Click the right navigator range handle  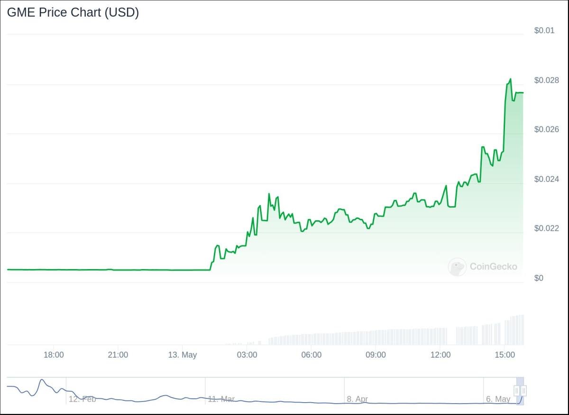point(523,391)
